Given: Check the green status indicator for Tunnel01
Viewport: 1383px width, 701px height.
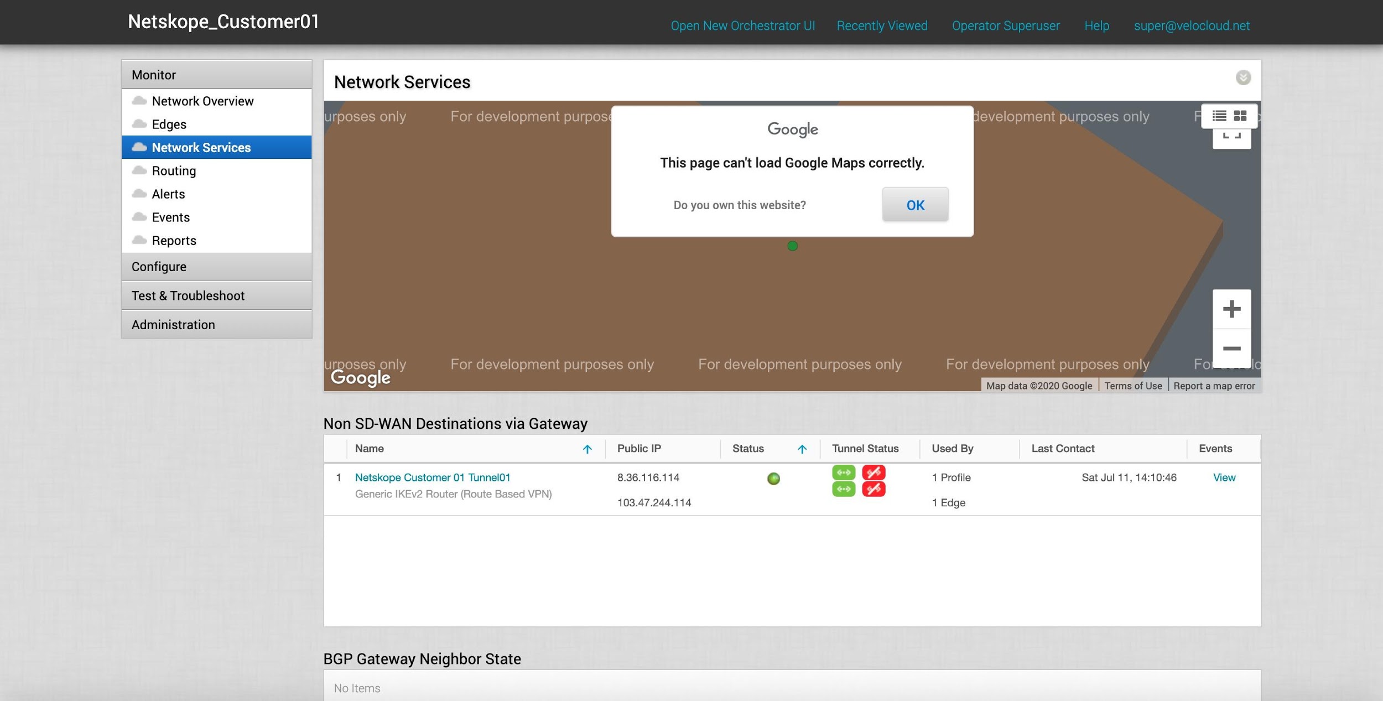Looking at the screenshot, I should click(x=774, y=479).
